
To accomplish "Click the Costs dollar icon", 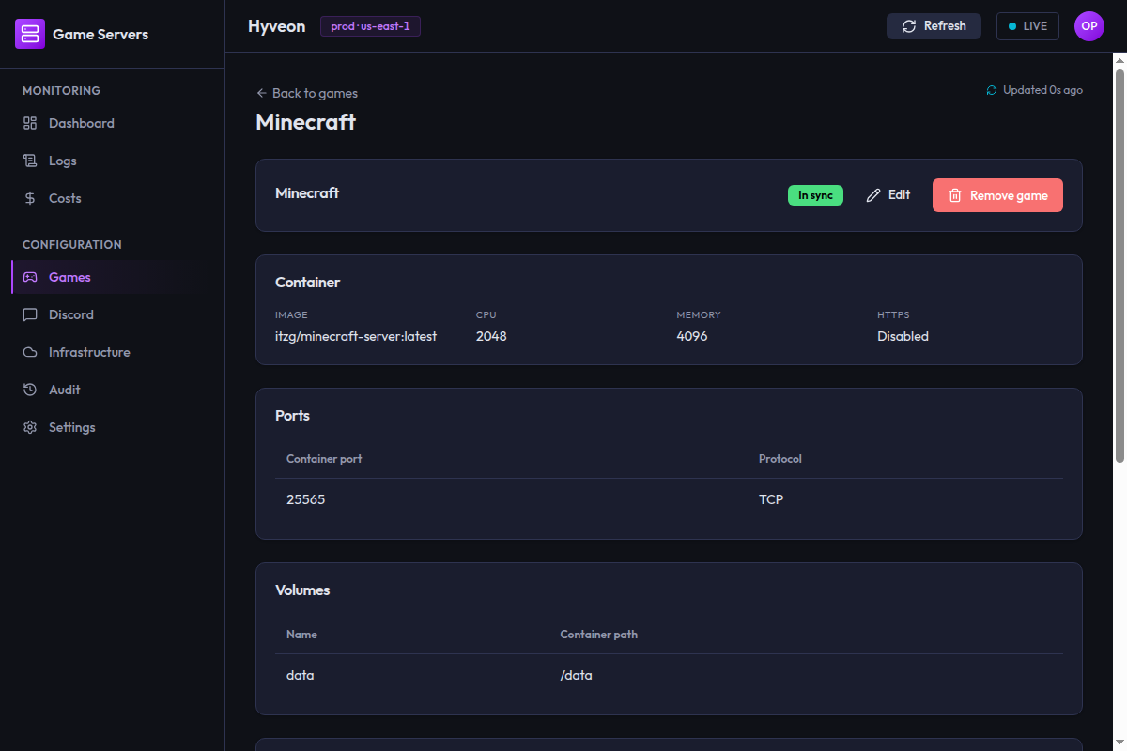I will (30, 198).
